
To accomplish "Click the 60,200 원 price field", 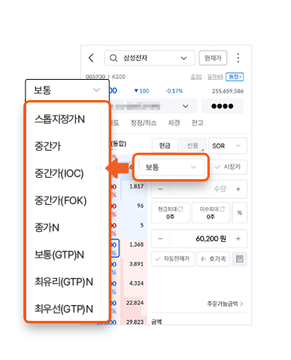I will click(x=200, y=239).
